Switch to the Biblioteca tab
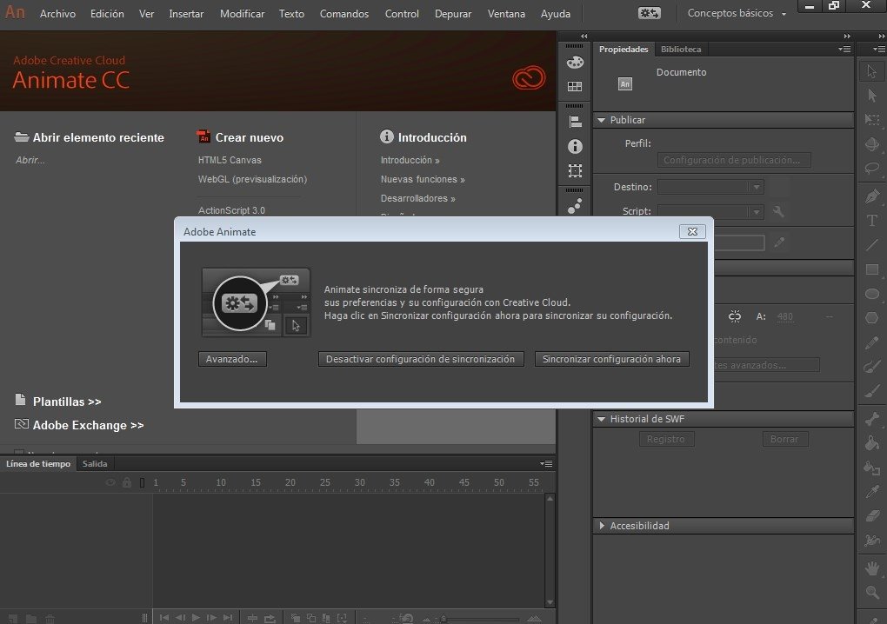Image resolution: width=887 pixels, height=624 pixels. tap(681, 50)
